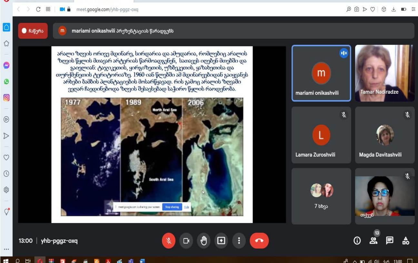Open the chat messages panel
The width and height of the screenshot is (418, 263).
(390, 241)
